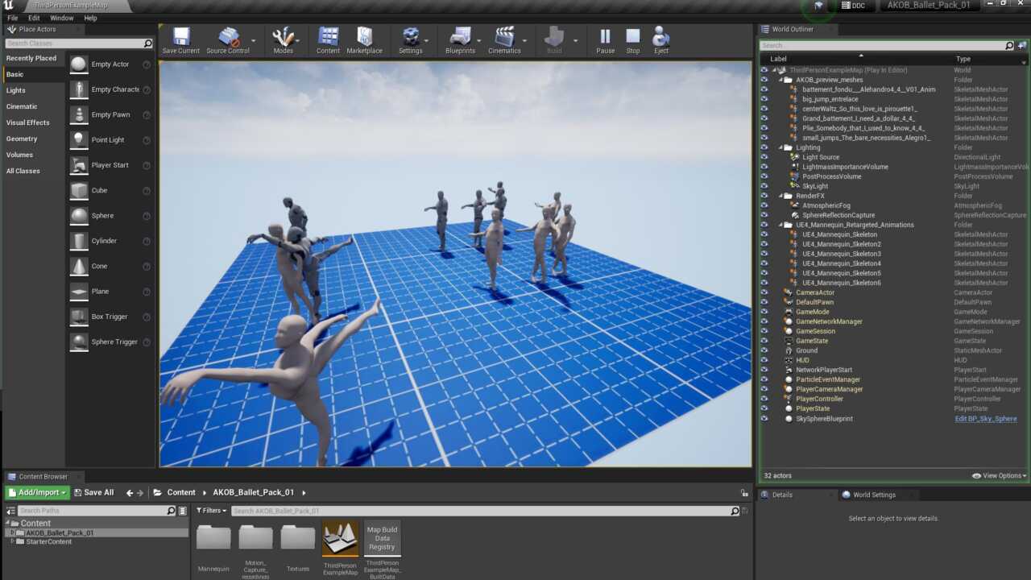Open the ThirdPersonExampleMap asset thumbnail
The width and height of the screenshot is (1031, 580).
tap(340, 540)
